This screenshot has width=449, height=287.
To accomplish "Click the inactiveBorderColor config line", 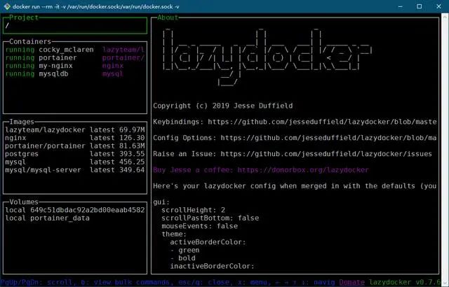I will click(x=212, y=266).
